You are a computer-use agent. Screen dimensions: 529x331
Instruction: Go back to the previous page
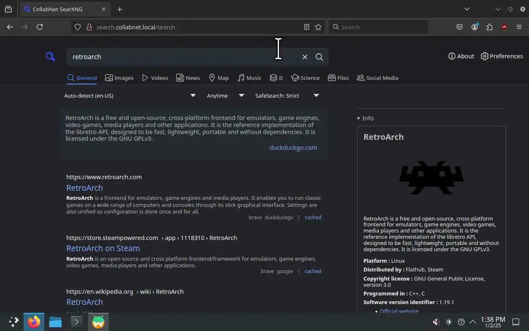[10, 27]
